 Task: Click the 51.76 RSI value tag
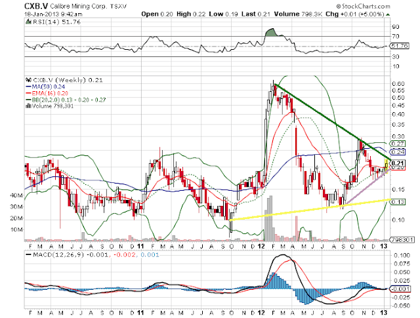(x=400, y=46)
